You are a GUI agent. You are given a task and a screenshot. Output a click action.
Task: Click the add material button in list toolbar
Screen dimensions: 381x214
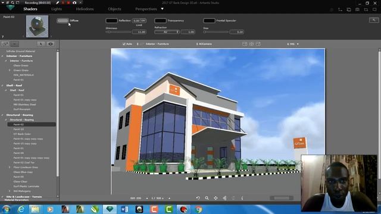tap(5, 44)
